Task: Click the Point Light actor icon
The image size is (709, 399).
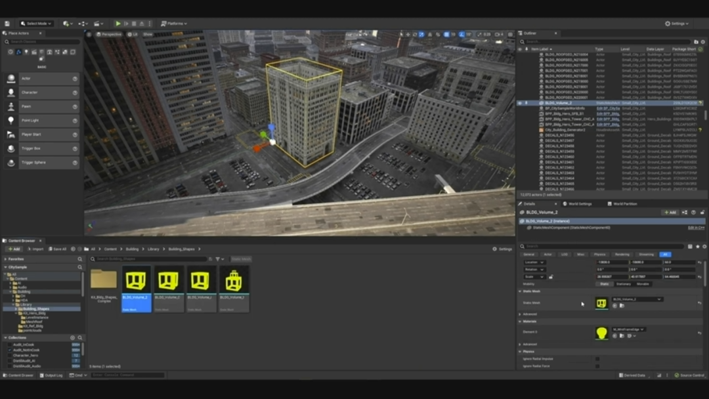Action: click(11, 120)
